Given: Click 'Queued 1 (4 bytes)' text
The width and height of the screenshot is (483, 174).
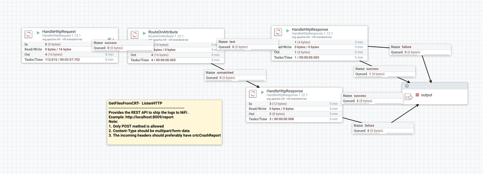Looking at the screenshot, I should pyautogui.click(x=370, y=74).
